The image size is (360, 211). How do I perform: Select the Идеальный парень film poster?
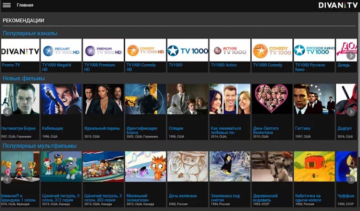[103, 99]
